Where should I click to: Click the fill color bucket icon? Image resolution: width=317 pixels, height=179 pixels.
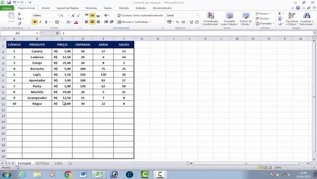pos(68,22)
